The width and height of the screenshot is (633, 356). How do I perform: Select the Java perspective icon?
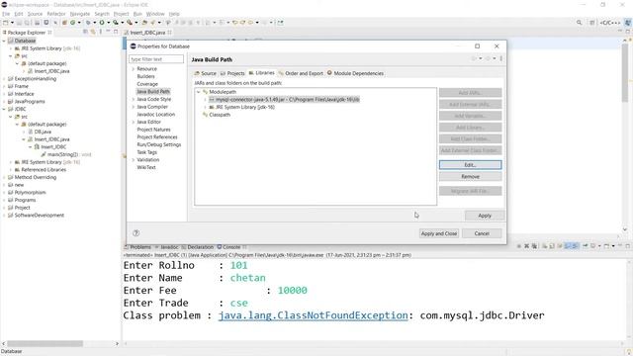(628, 23)
